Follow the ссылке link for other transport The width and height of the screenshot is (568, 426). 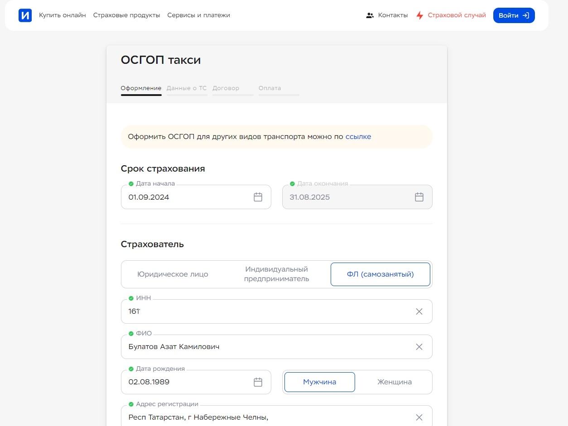[358, 137]
